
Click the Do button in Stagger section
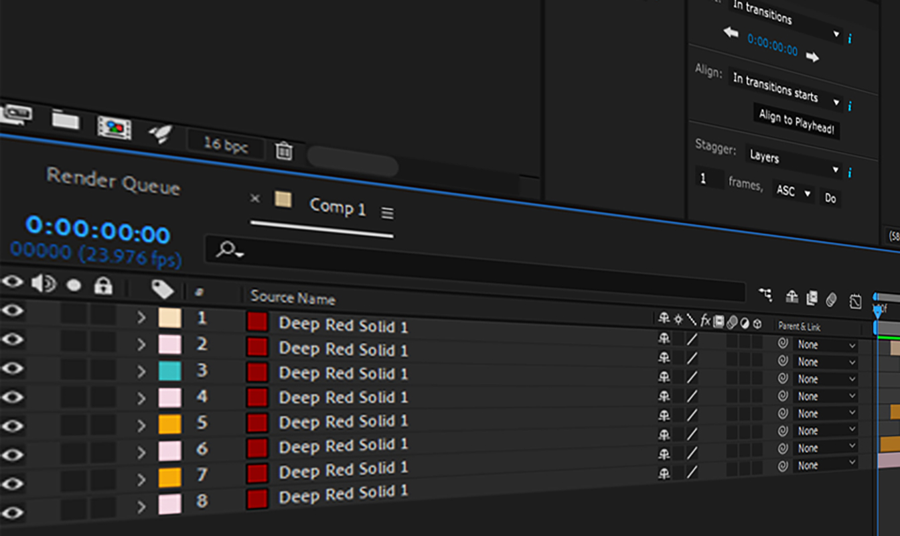coord(830,198)
